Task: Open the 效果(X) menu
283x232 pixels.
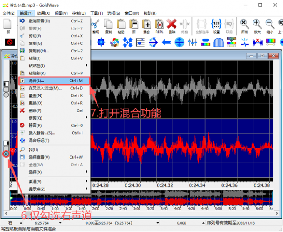Action: point(44,13)
